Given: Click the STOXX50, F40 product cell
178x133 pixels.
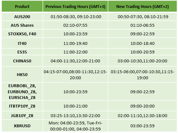Looking at the screenshot, I should pos(22,34).
